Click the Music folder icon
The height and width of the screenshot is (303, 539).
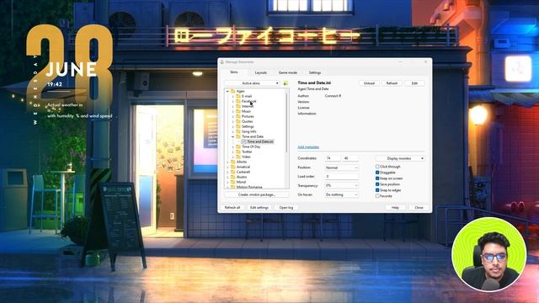tap(238, 111)
